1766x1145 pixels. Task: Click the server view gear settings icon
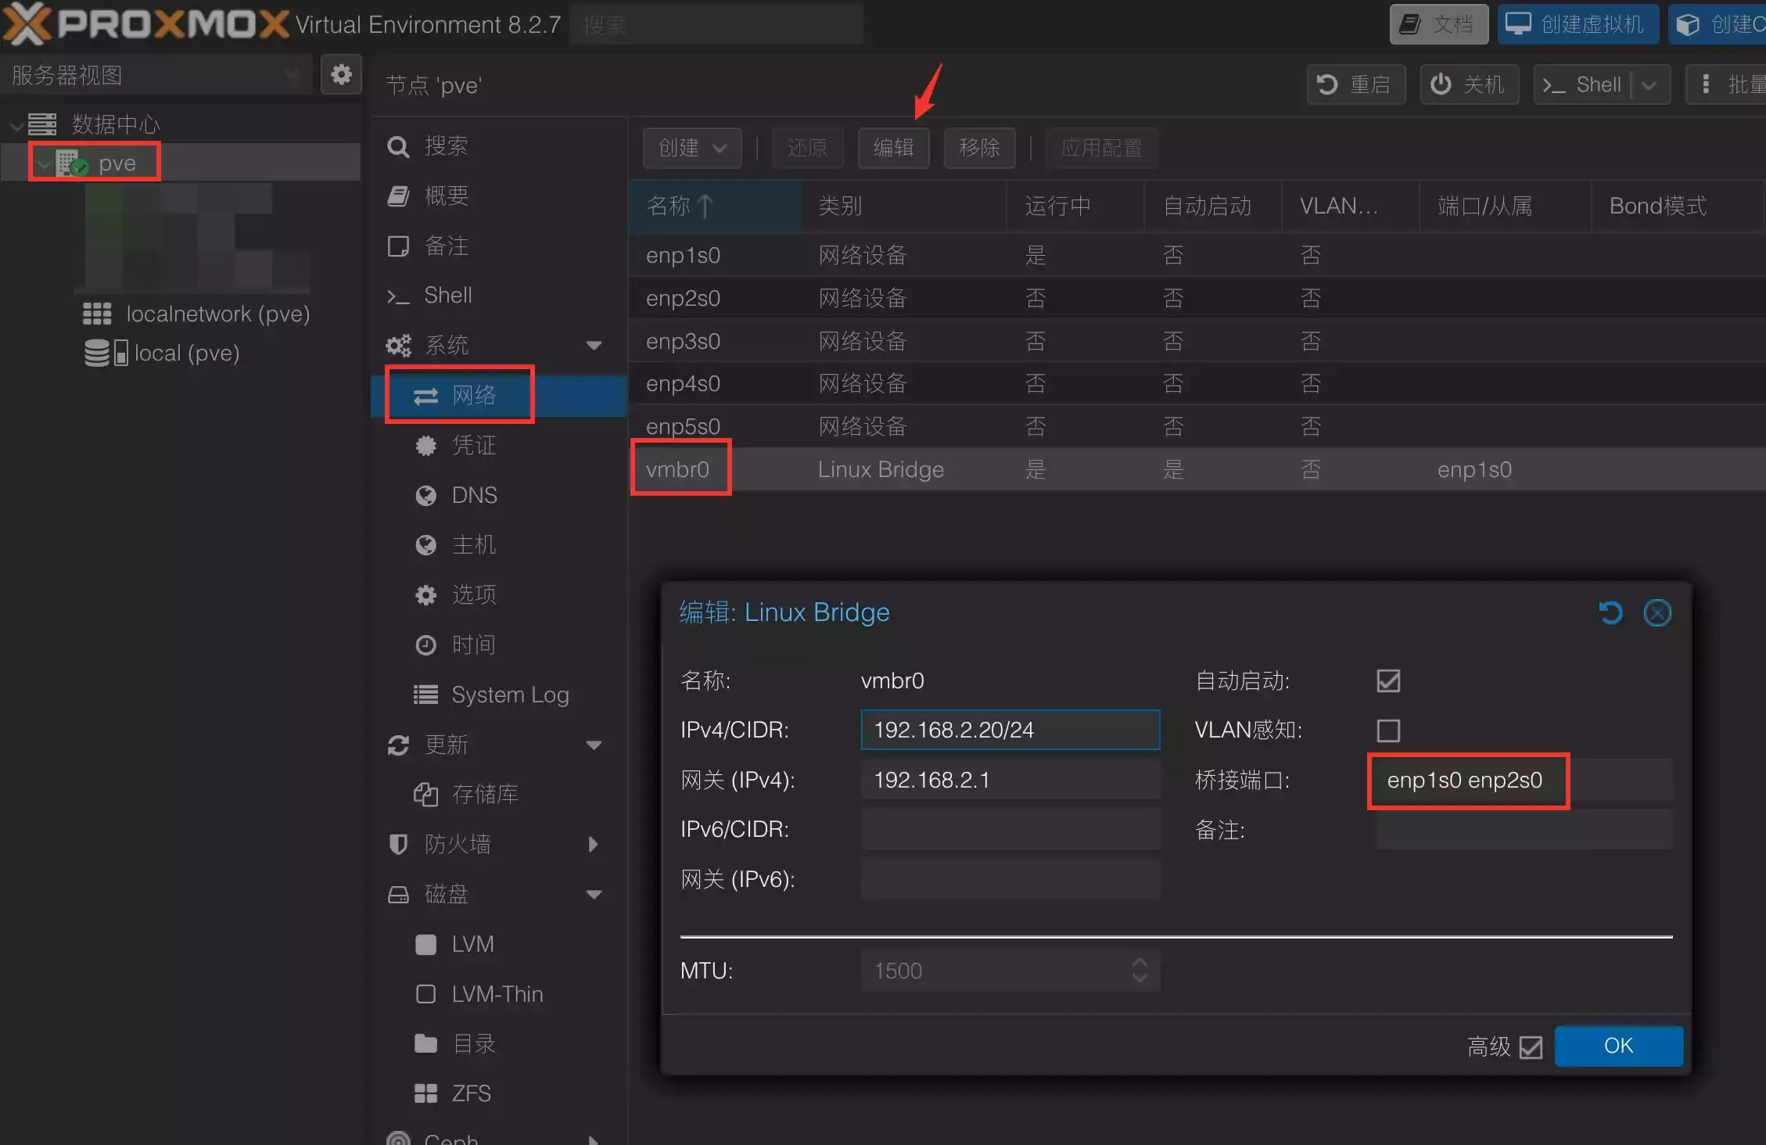[x=341, y=75]
